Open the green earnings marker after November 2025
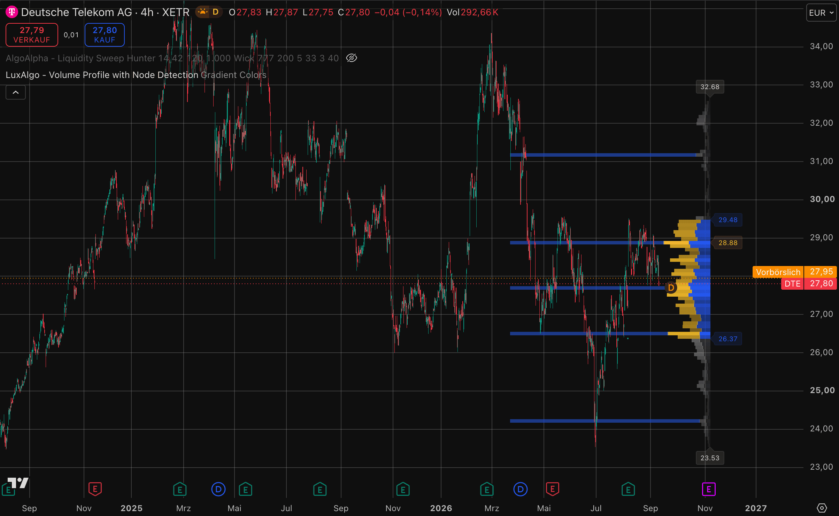 (403, 489)
